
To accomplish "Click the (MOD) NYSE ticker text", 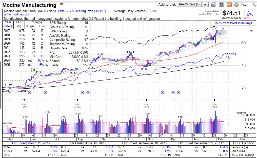I will 48,11.
